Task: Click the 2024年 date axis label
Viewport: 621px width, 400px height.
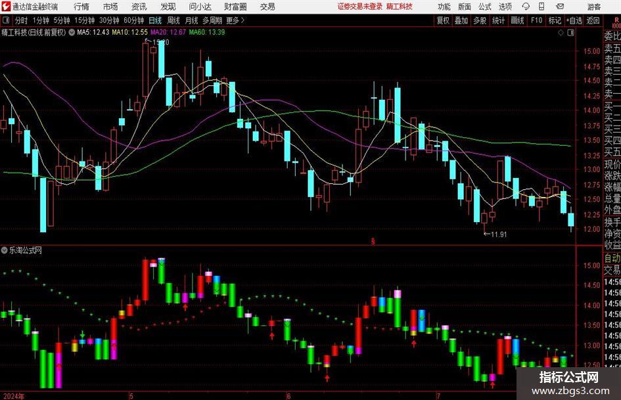Action: coord(13,396)
